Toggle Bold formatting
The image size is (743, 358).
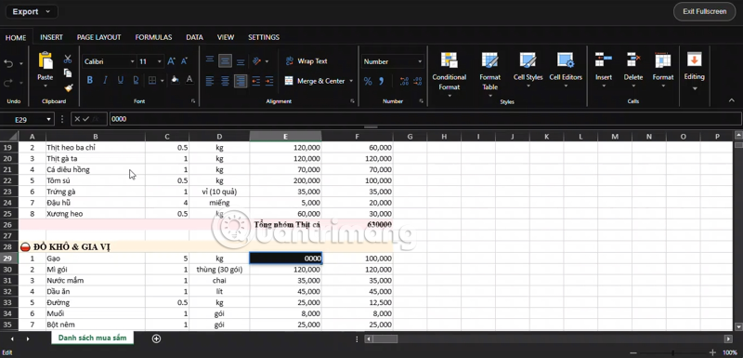(89, 80)
